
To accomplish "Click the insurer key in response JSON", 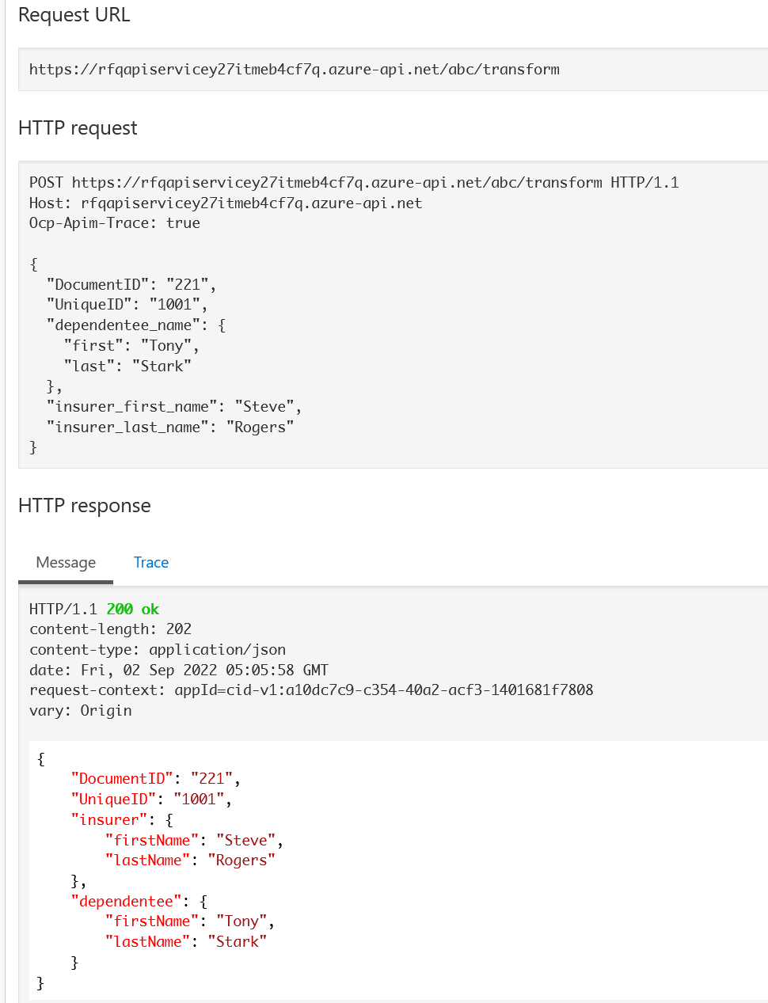I will (110, 820).
